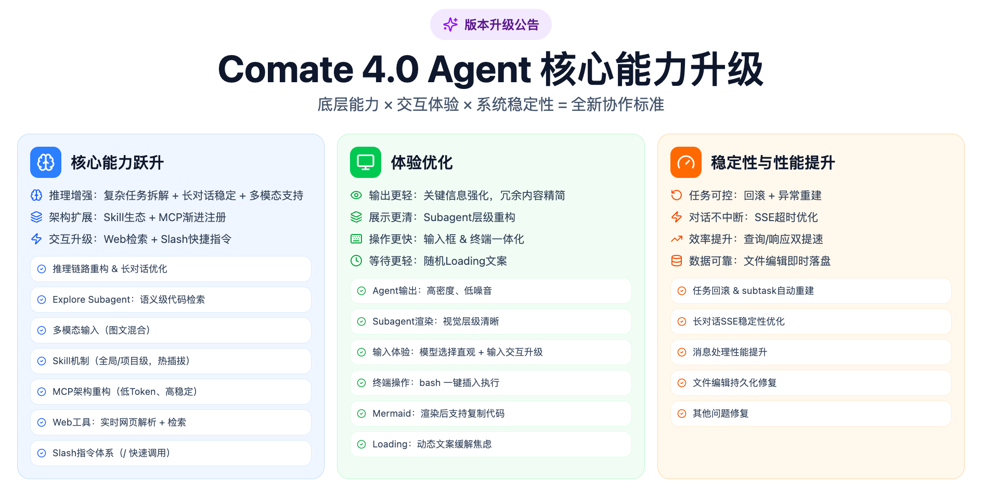984x489 pixels.
Task: Click the green monitor icon beside 体验优化
Action: coord(366,162)
